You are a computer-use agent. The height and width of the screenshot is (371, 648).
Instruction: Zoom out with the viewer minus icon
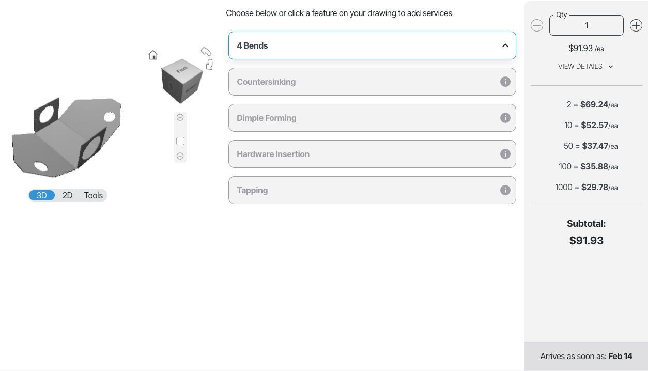180,156
